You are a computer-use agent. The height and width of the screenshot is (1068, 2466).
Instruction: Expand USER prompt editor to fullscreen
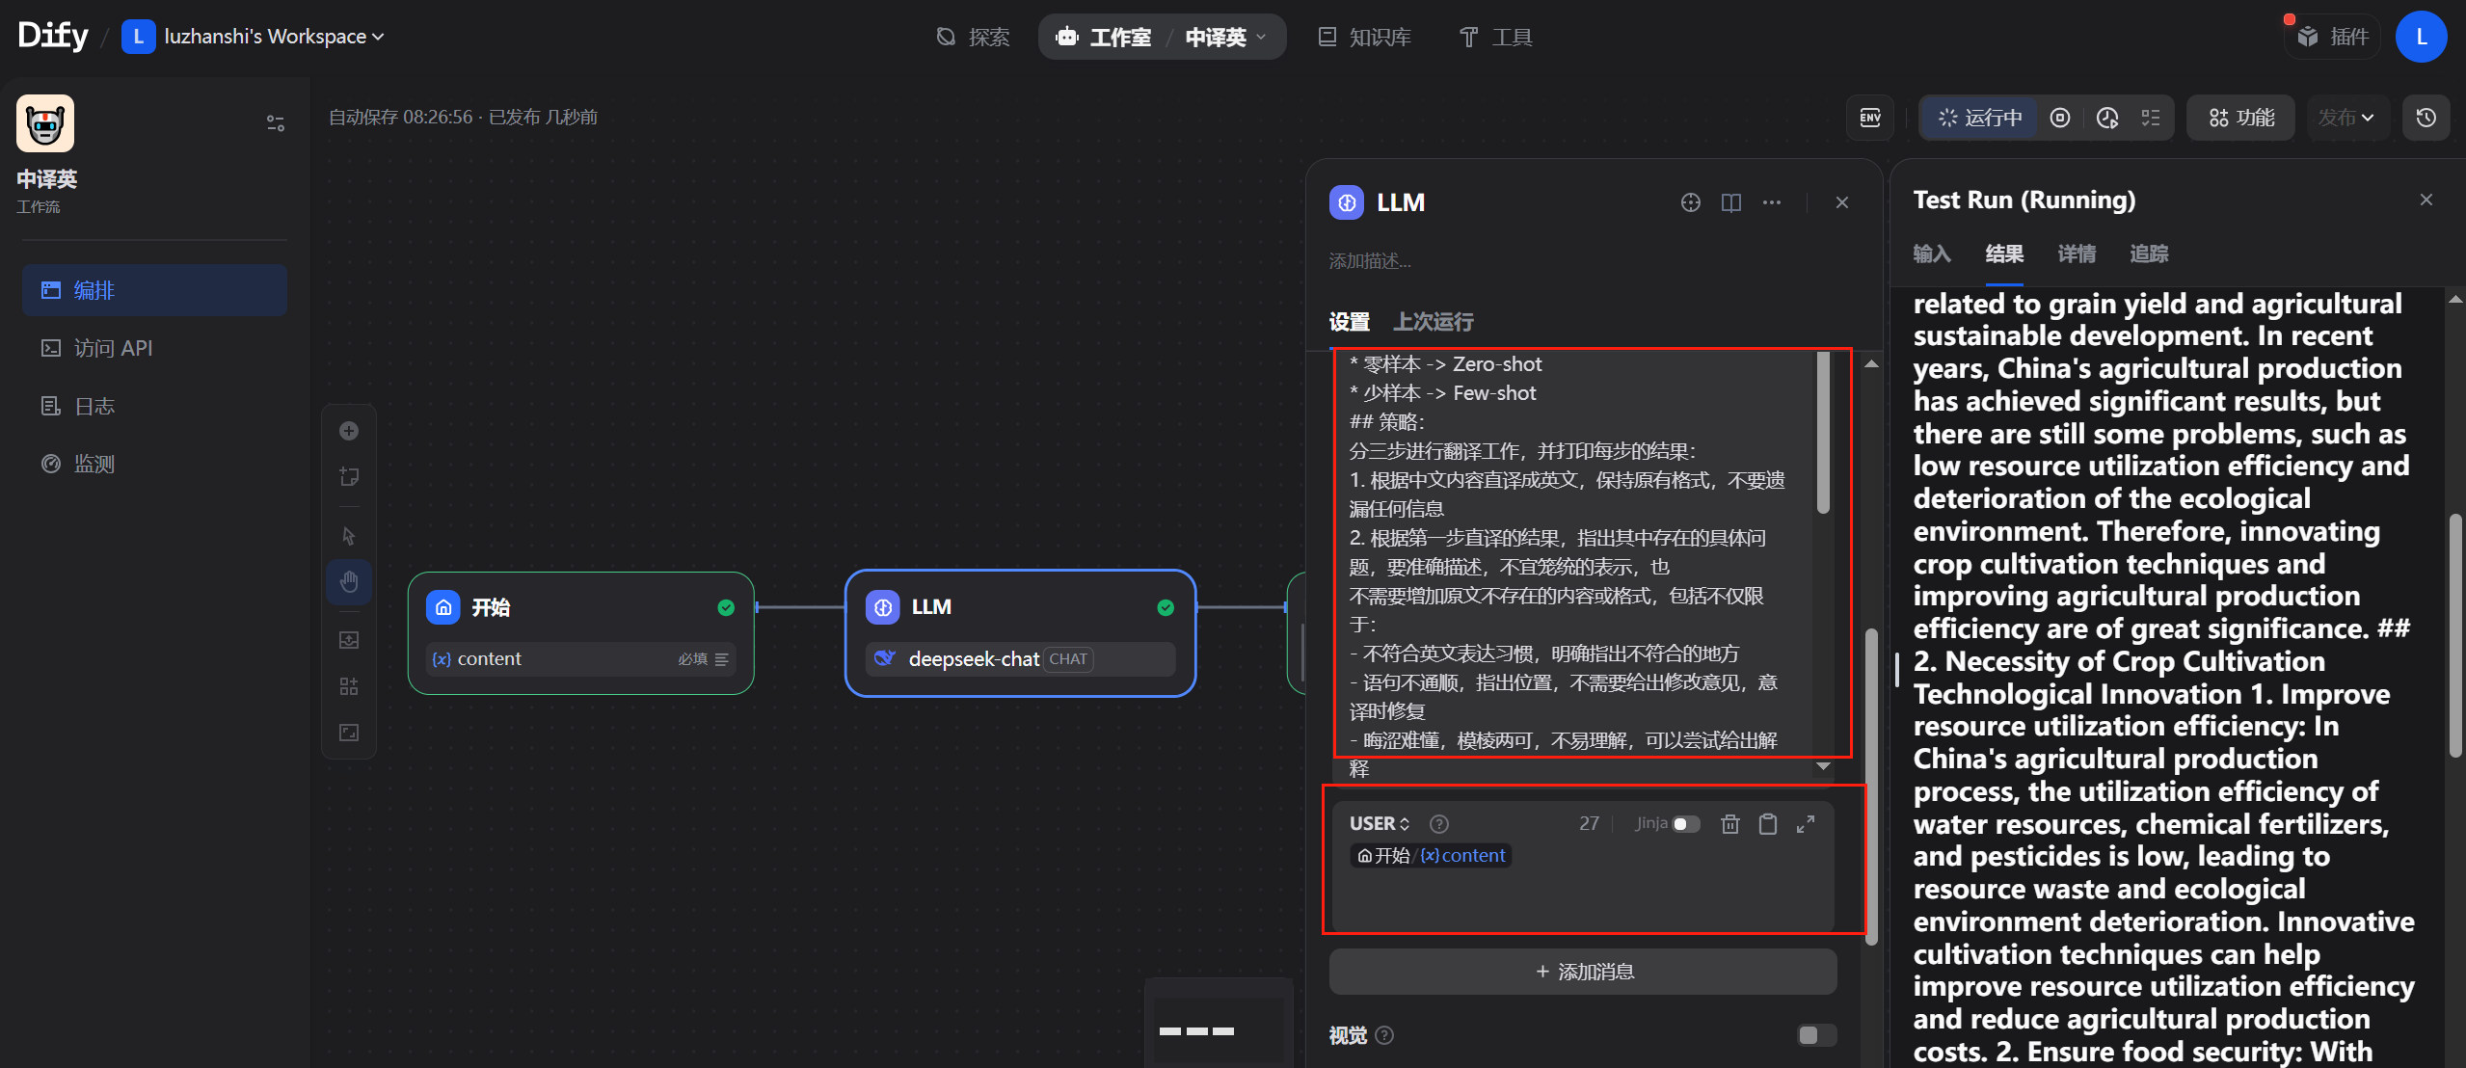pyautogui.click(x=1806, y=824)
